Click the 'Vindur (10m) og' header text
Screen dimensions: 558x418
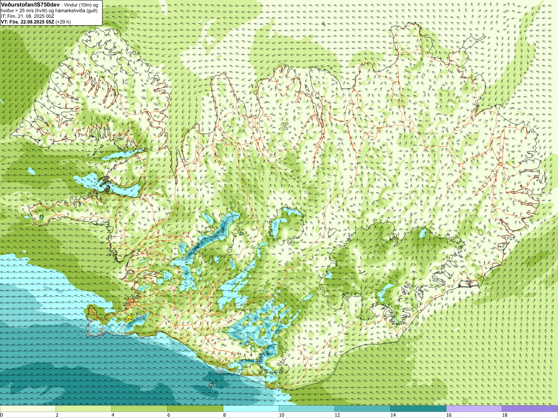[x=82, y=4]
